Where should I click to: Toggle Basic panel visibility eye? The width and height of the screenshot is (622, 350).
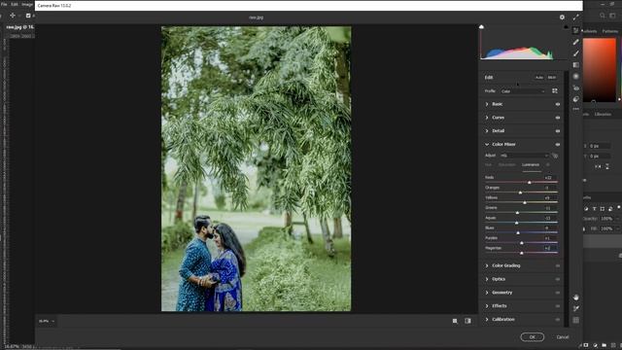coord(558,104)
